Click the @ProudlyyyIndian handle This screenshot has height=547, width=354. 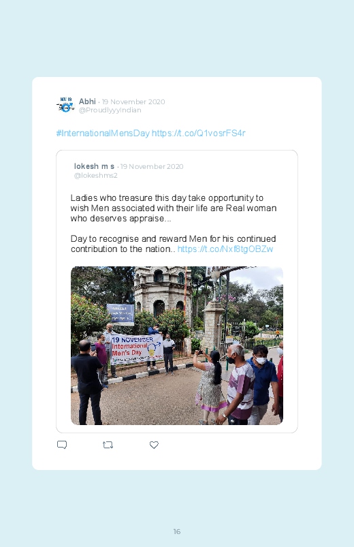coord(110,110)
